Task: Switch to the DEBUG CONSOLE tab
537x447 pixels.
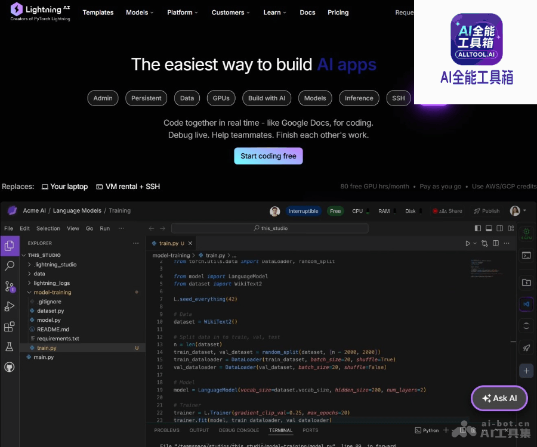Action: point(239,430)
